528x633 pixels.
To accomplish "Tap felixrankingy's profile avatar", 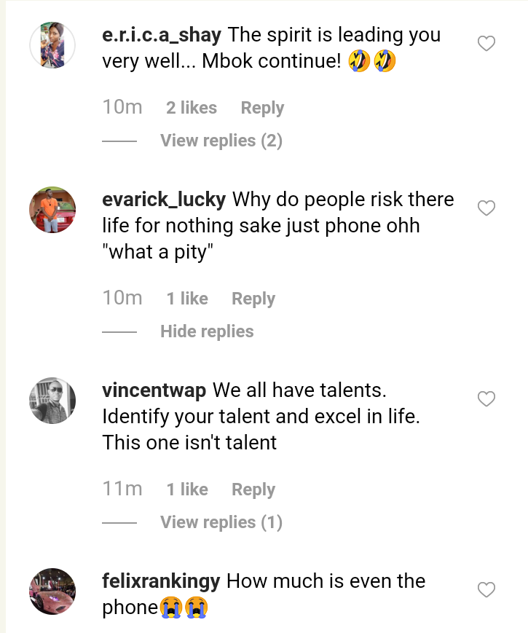I will click(x=52, y=591).
